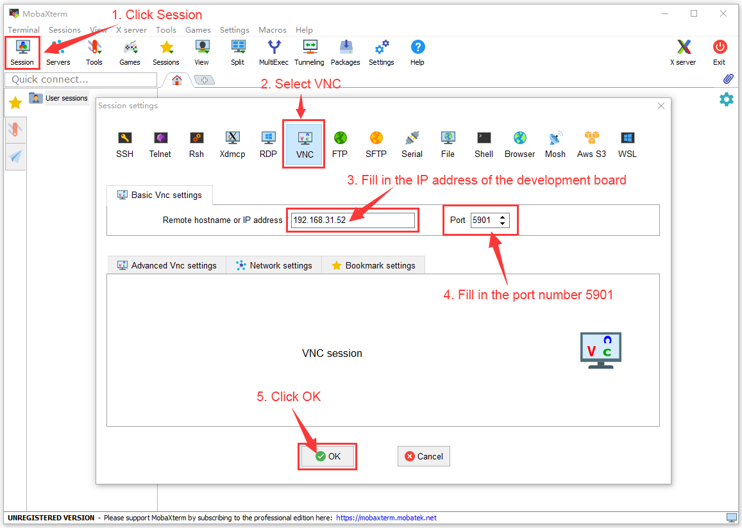Select the FTP session type

341,145
